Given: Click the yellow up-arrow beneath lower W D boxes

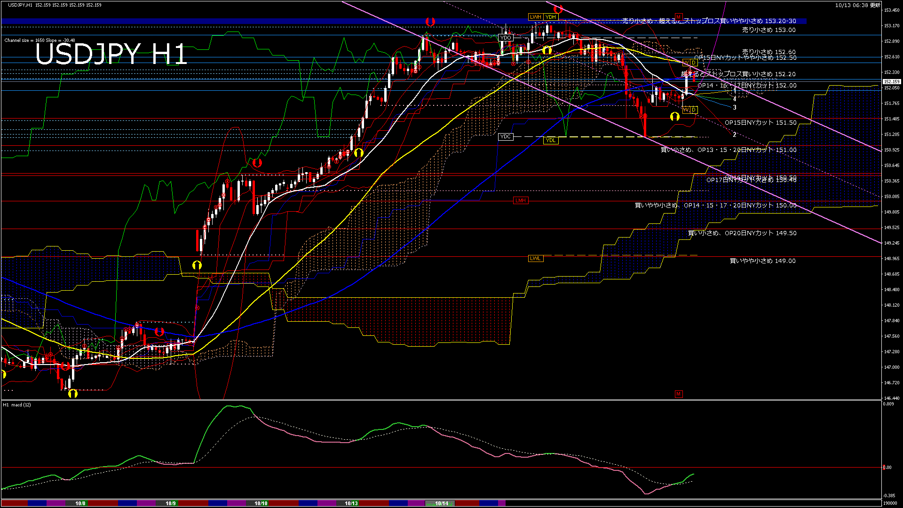Looking at the screenshot, I should [675, 117].
